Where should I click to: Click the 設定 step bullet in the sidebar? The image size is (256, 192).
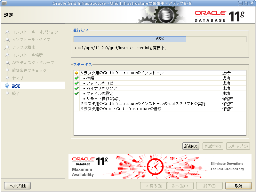click(7, 86)
